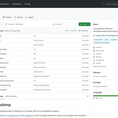This screenshot has height=118, width=118.
Task: Open the export_presets.cfg file
Action: coord(5,85)
